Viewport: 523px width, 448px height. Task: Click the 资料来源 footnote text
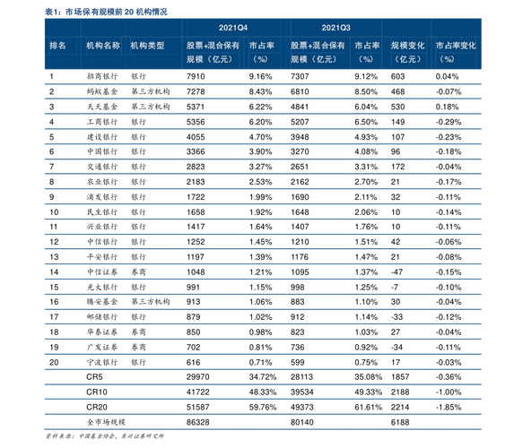pyautogui.click(x=104, y=436)
